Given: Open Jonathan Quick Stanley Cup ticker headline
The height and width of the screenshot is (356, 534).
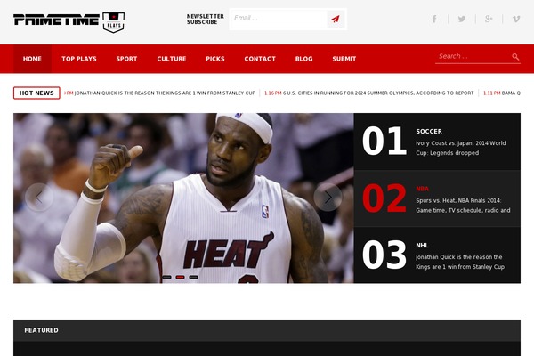Looking at the screenshot, I should click(165, 93).
